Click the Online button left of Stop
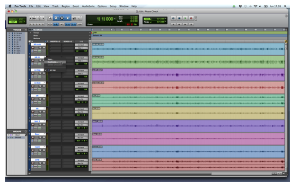This screenshot has height=187, width=300. (173, 18)
